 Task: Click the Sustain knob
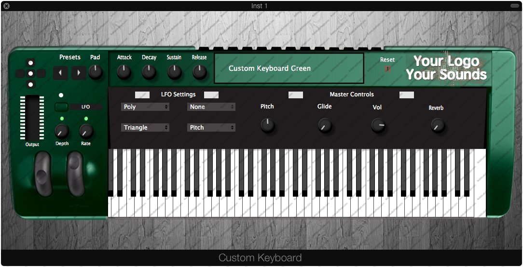(x=175, y=72)
